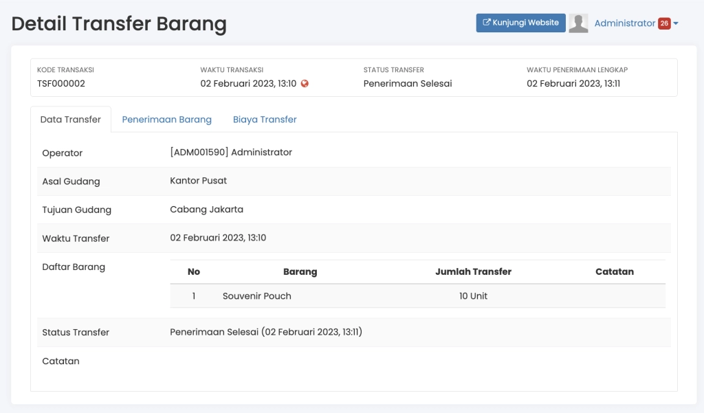Click the Detail Transfer Barang page title
This screenshot has height=413, width=704.
119,23
